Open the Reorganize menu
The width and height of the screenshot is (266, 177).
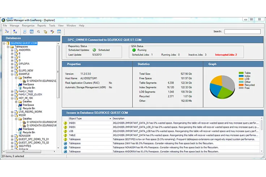pyautogui.click(x=28, y=26)
